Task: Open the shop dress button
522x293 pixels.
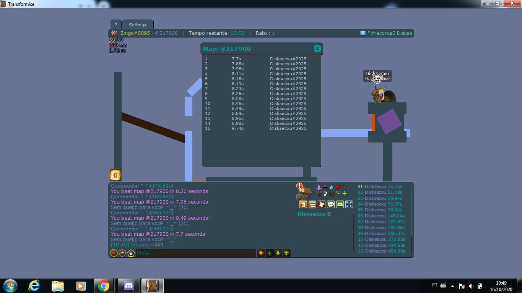Action: 322,204
